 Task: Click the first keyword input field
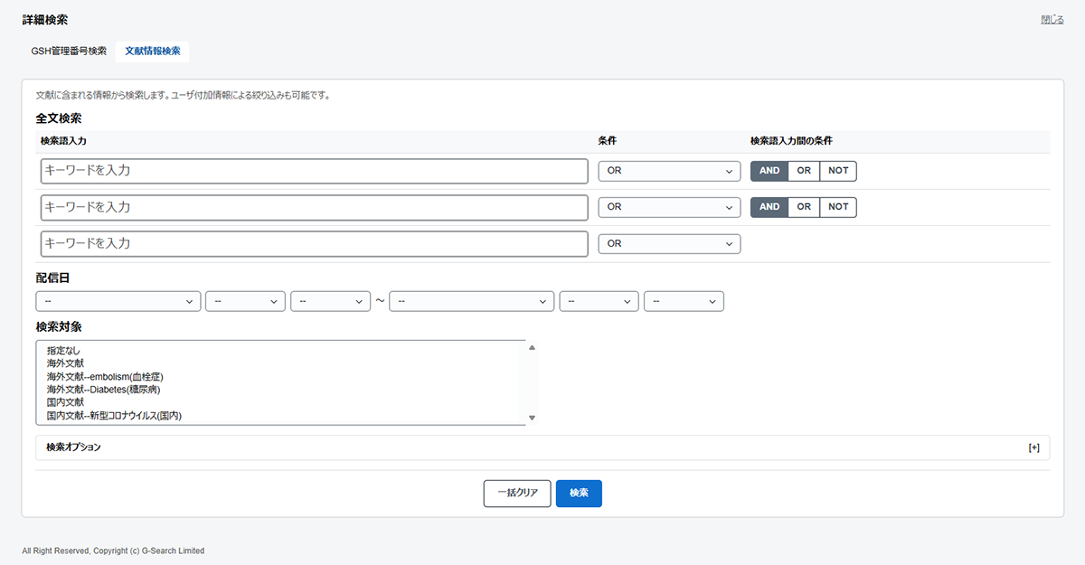314,171
